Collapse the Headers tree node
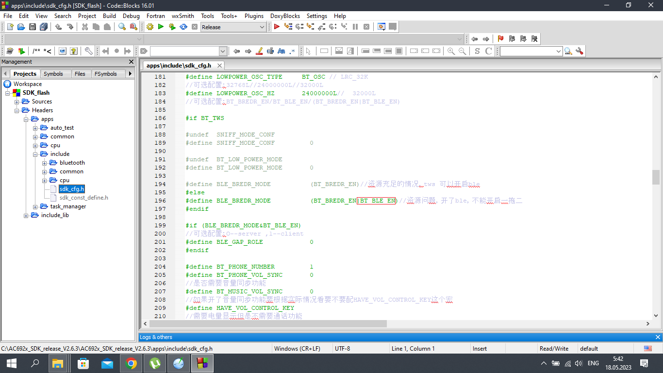This screenshot has width=663, height=373. pyautogui.click(x=17, y=110)
